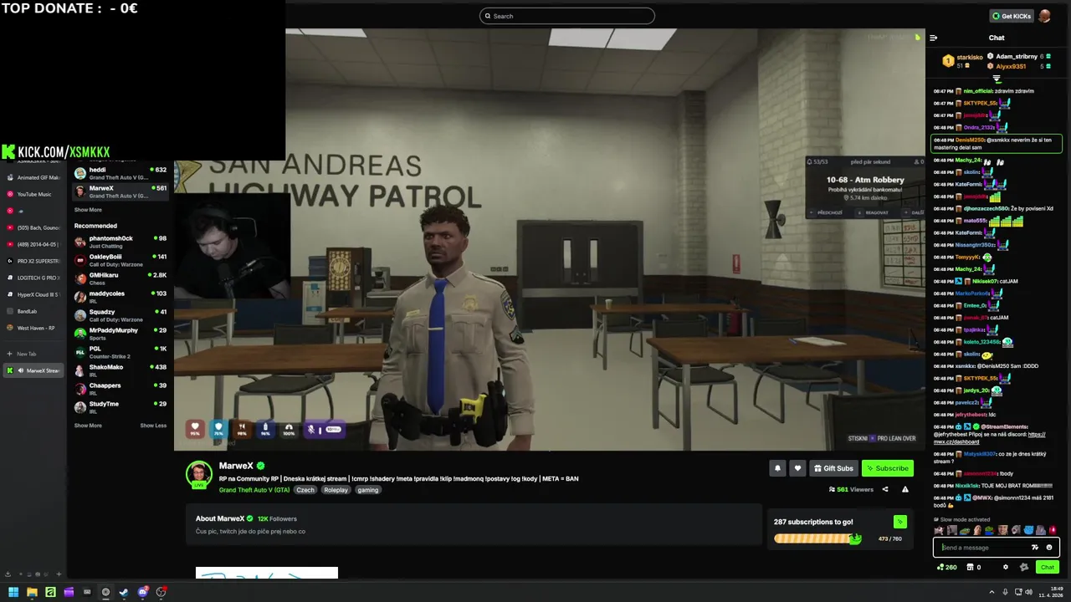Switch to the BandLab browser tab
The image size is (1071, 602).
pos(33,311)
